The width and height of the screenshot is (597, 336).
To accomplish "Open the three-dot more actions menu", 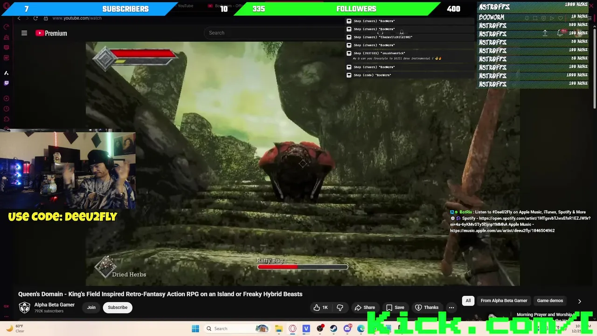I will pyautogui.click(x=451, y=308).
